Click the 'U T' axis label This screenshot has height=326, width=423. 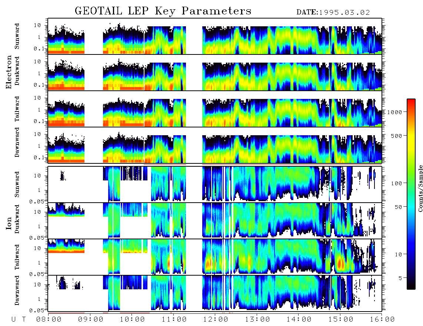19,319
